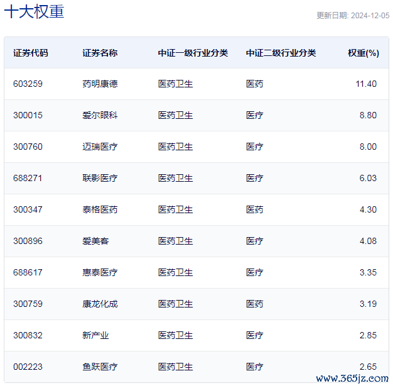The height and width of the screenshot is (388, 393).
Task: Click 医疗 in the 联影医疗 row
Action: point(255,178)
